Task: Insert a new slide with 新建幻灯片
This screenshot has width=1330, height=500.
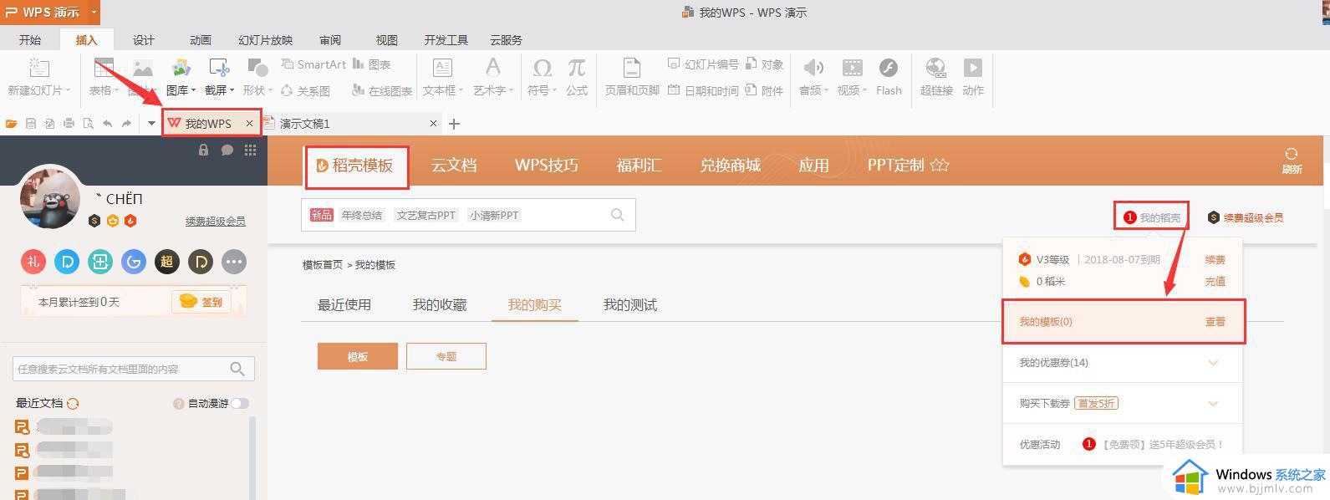Action: tap(38, 77)
